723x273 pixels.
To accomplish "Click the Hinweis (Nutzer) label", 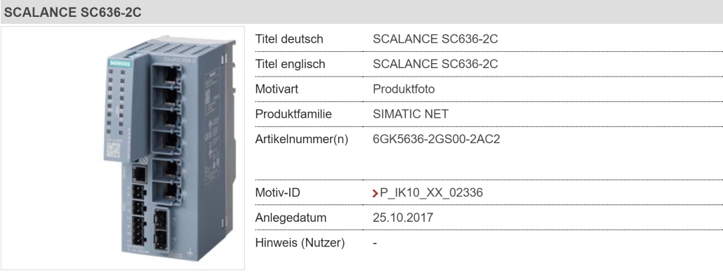I will coord(300,242).
